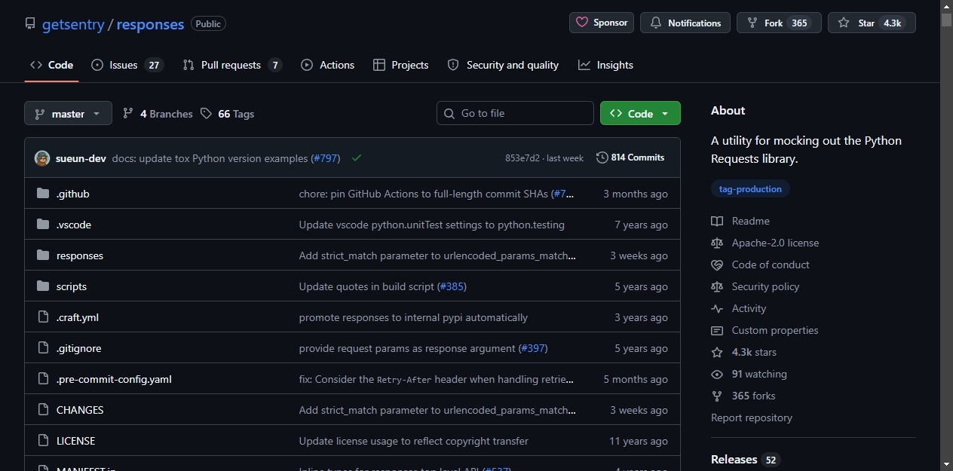Open the Readme link in About

pyautogui.click(x=740, y=221)
